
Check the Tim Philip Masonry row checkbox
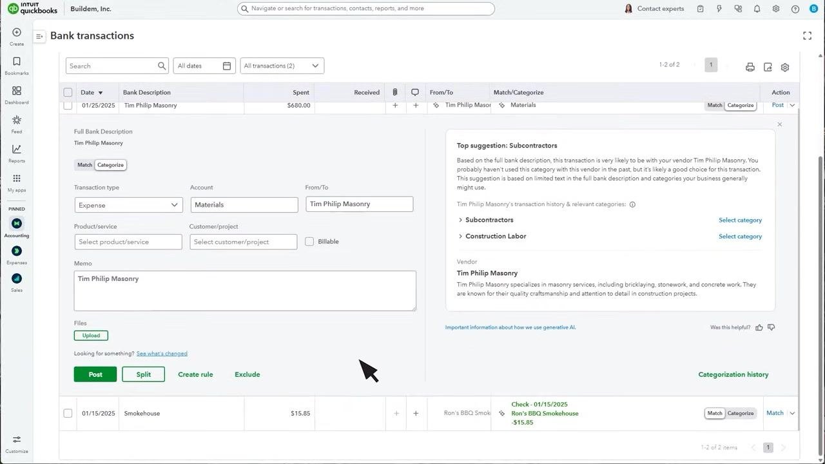pos(68,105)
